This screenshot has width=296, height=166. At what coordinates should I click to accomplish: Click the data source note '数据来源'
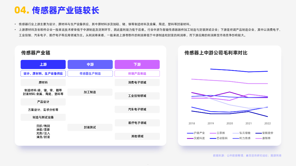[247, 155]
